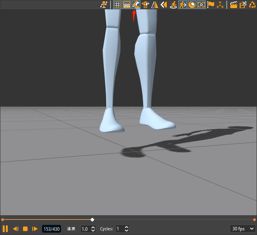This screenshot has height=235, width=257.
Task: Click the Cycles value field
Action: pos(120,229)
